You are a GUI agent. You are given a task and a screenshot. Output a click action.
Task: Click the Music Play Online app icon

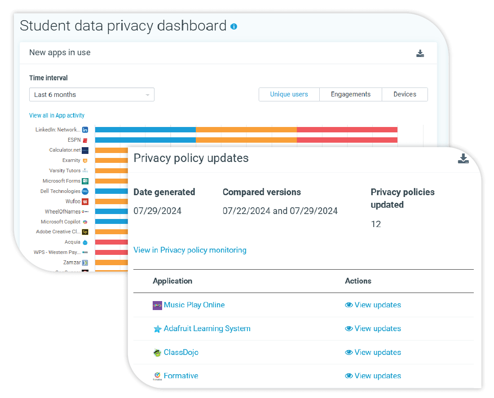pyautogui.click(x=157, y=305)
